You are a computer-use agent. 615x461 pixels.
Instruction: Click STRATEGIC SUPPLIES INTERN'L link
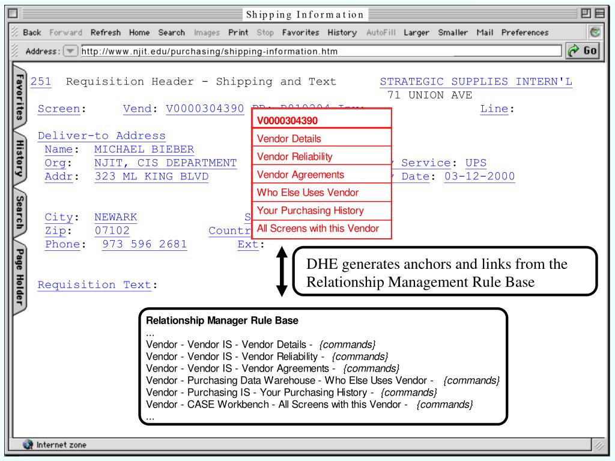pos(476,82)
